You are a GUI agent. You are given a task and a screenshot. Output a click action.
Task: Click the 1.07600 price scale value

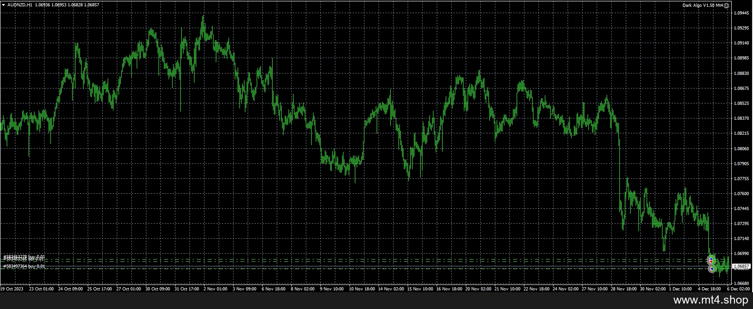point(742,194)
